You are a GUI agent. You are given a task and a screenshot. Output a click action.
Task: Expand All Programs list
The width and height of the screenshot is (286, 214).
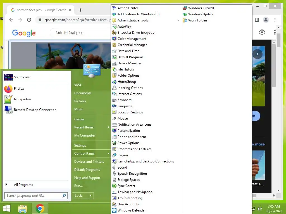tap(36, 185)
